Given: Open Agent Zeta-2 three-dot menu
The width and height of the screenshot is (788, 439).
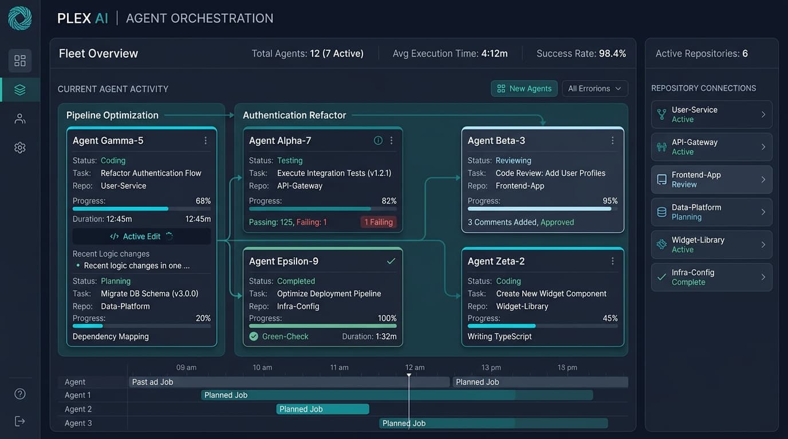Looking at the screenshot, I should pyautogui.click(x=613, y=261).
